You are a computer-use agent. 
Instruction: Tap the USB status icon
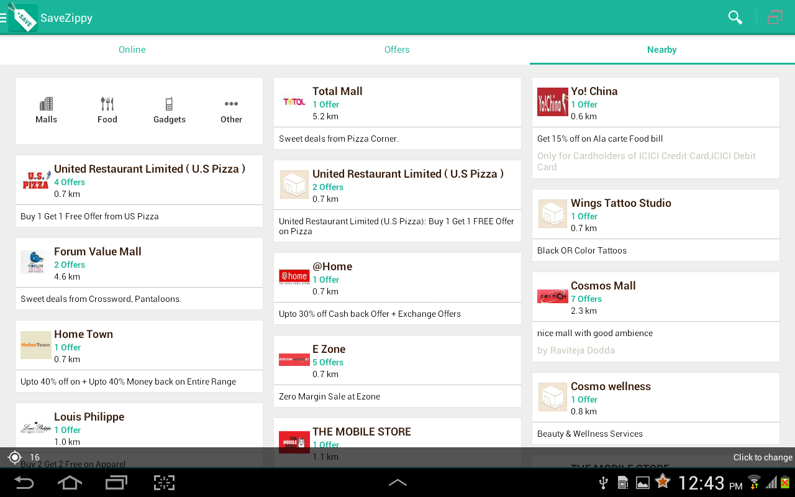click(x=602, y=483)
